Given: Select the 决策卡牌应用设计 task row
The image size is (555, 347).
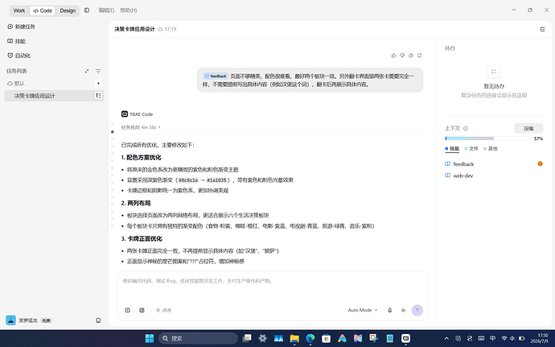Looking at the screenshot, I should 54,96.
